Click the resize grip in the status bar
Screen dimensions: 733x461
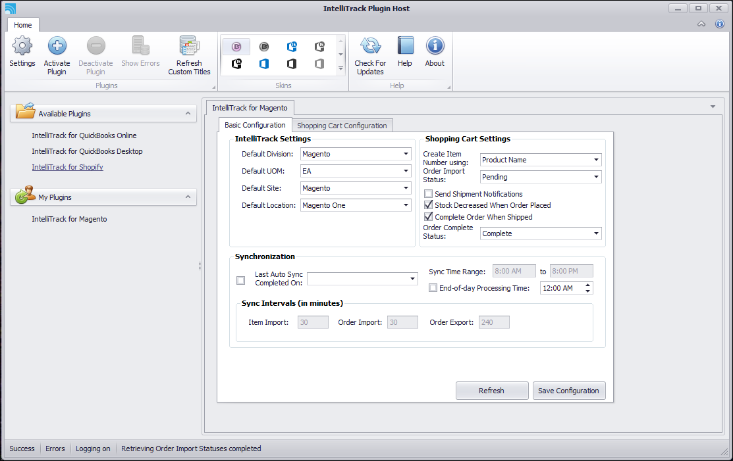pos(724,452)
